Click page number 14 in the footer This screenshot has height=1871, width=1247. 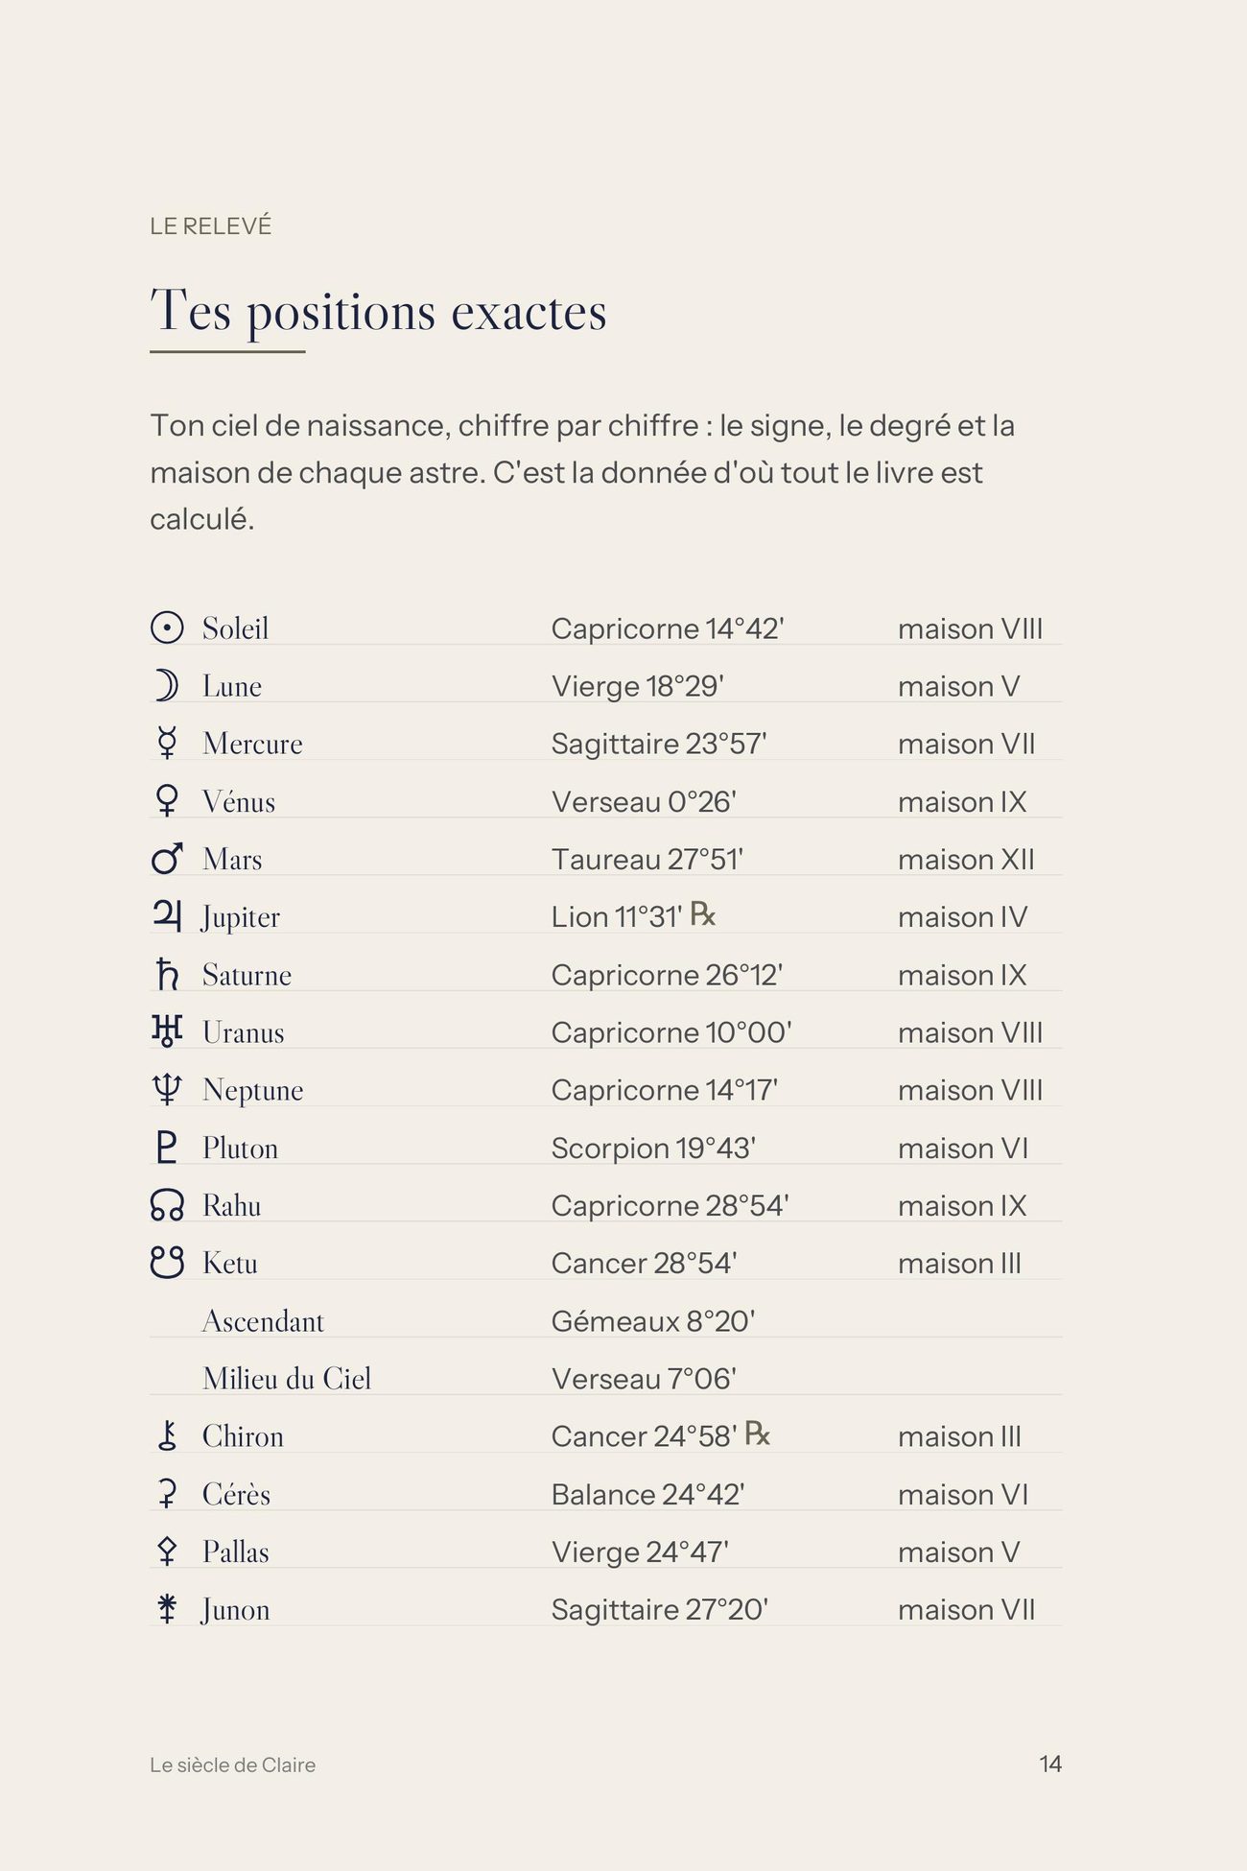(1050, 1764)
